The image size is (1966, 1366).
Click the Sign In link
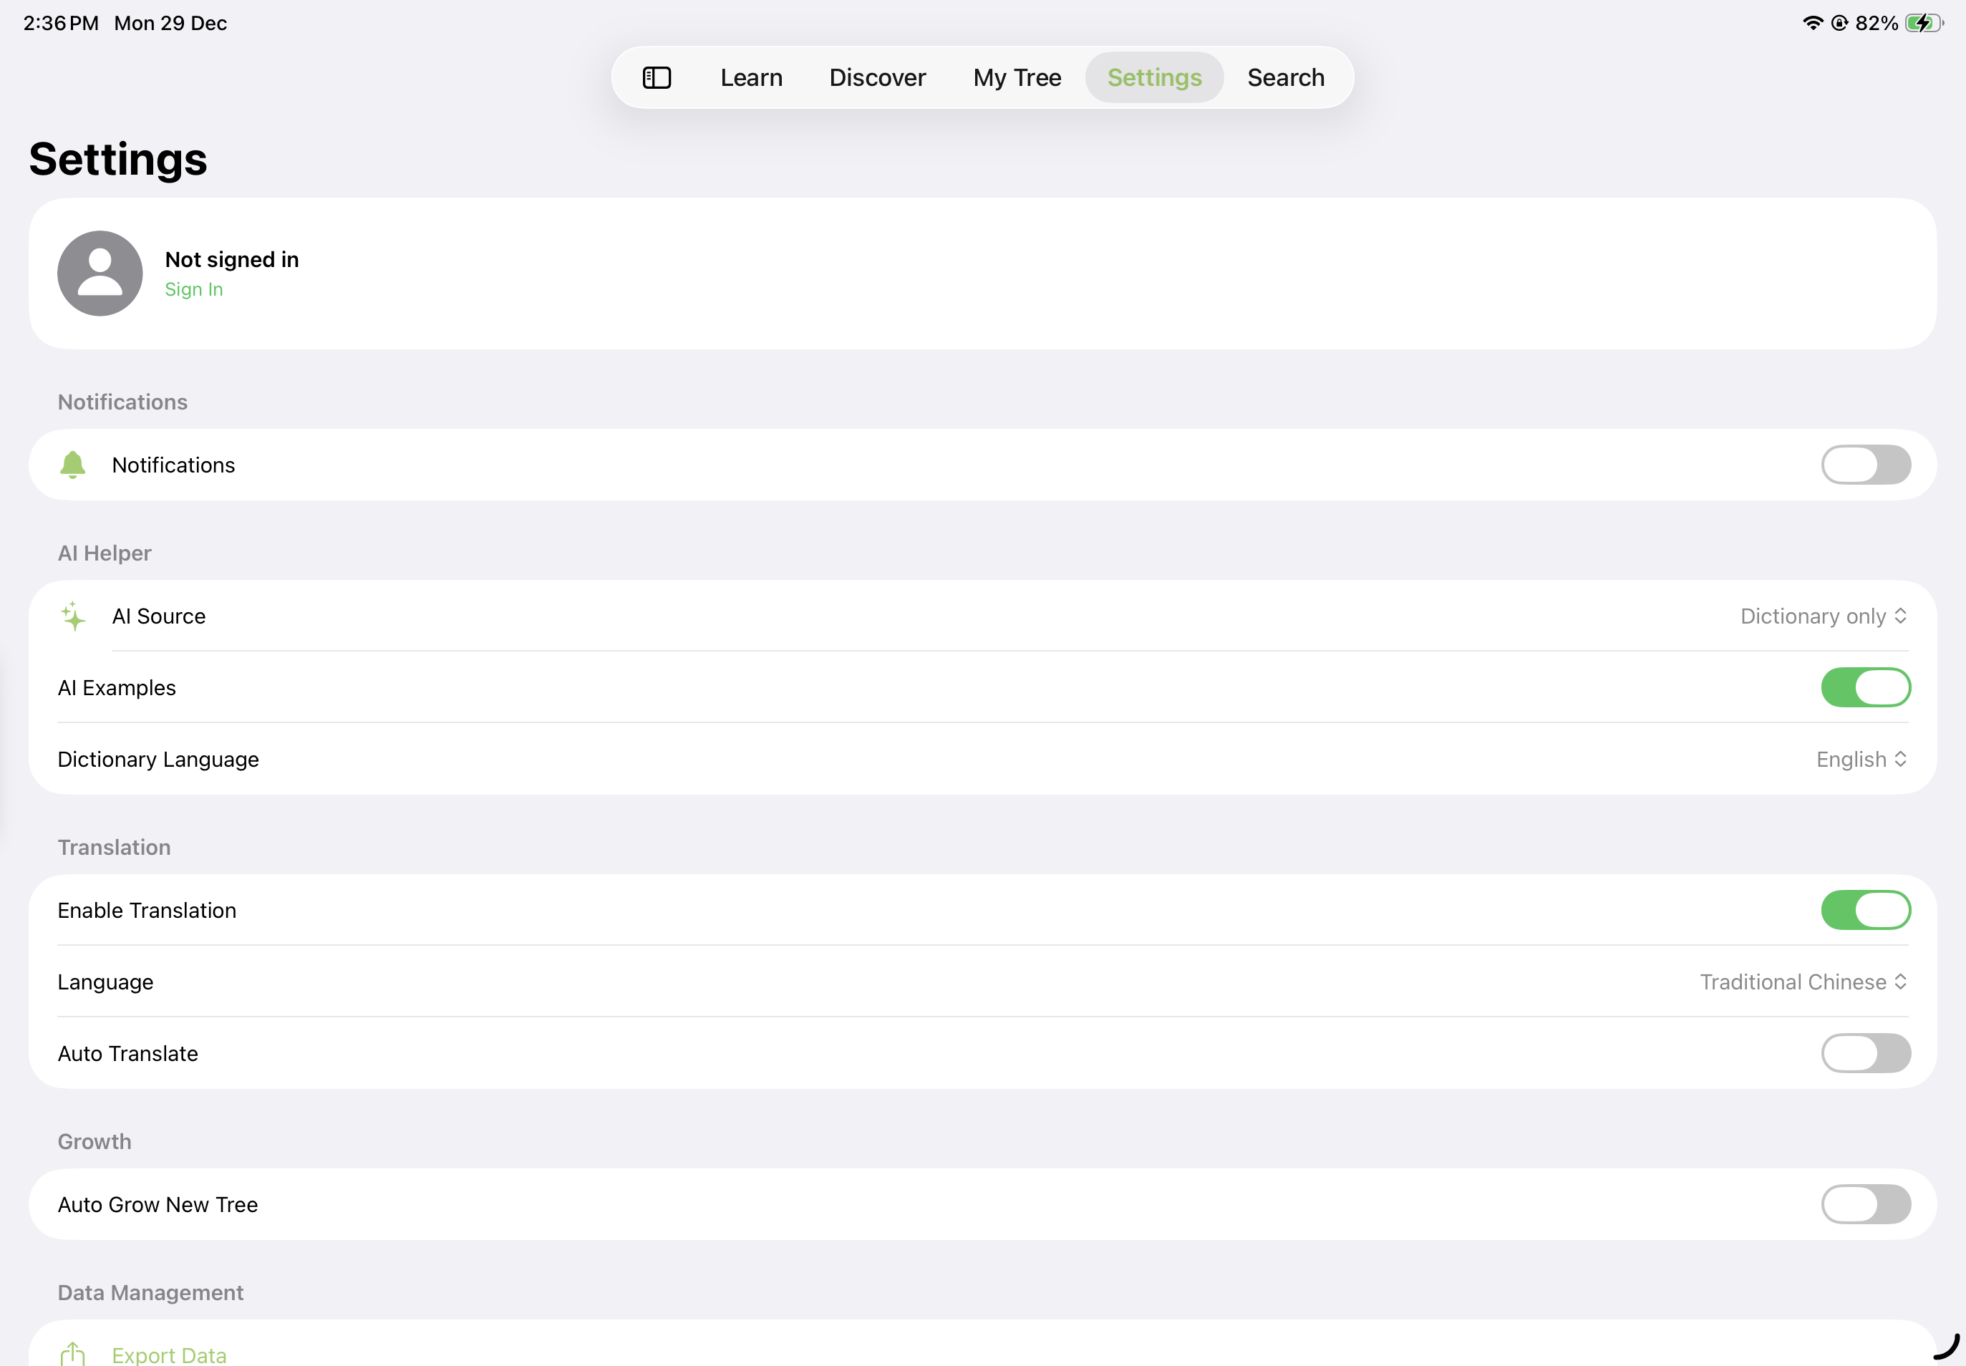193,289
